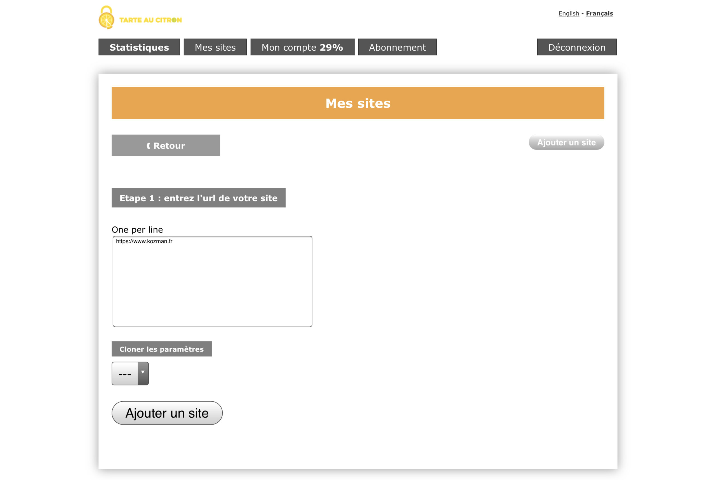716x480 pixels.
Task: Click the top-right Ajouter un site link
Action: (x=566, y=142)
